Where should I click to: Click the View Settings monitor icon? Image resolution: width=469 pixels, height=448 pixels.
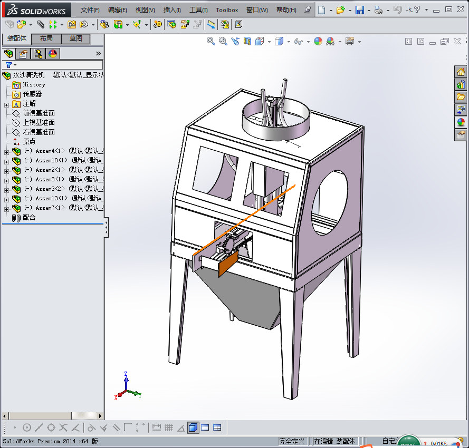point(350,41)
